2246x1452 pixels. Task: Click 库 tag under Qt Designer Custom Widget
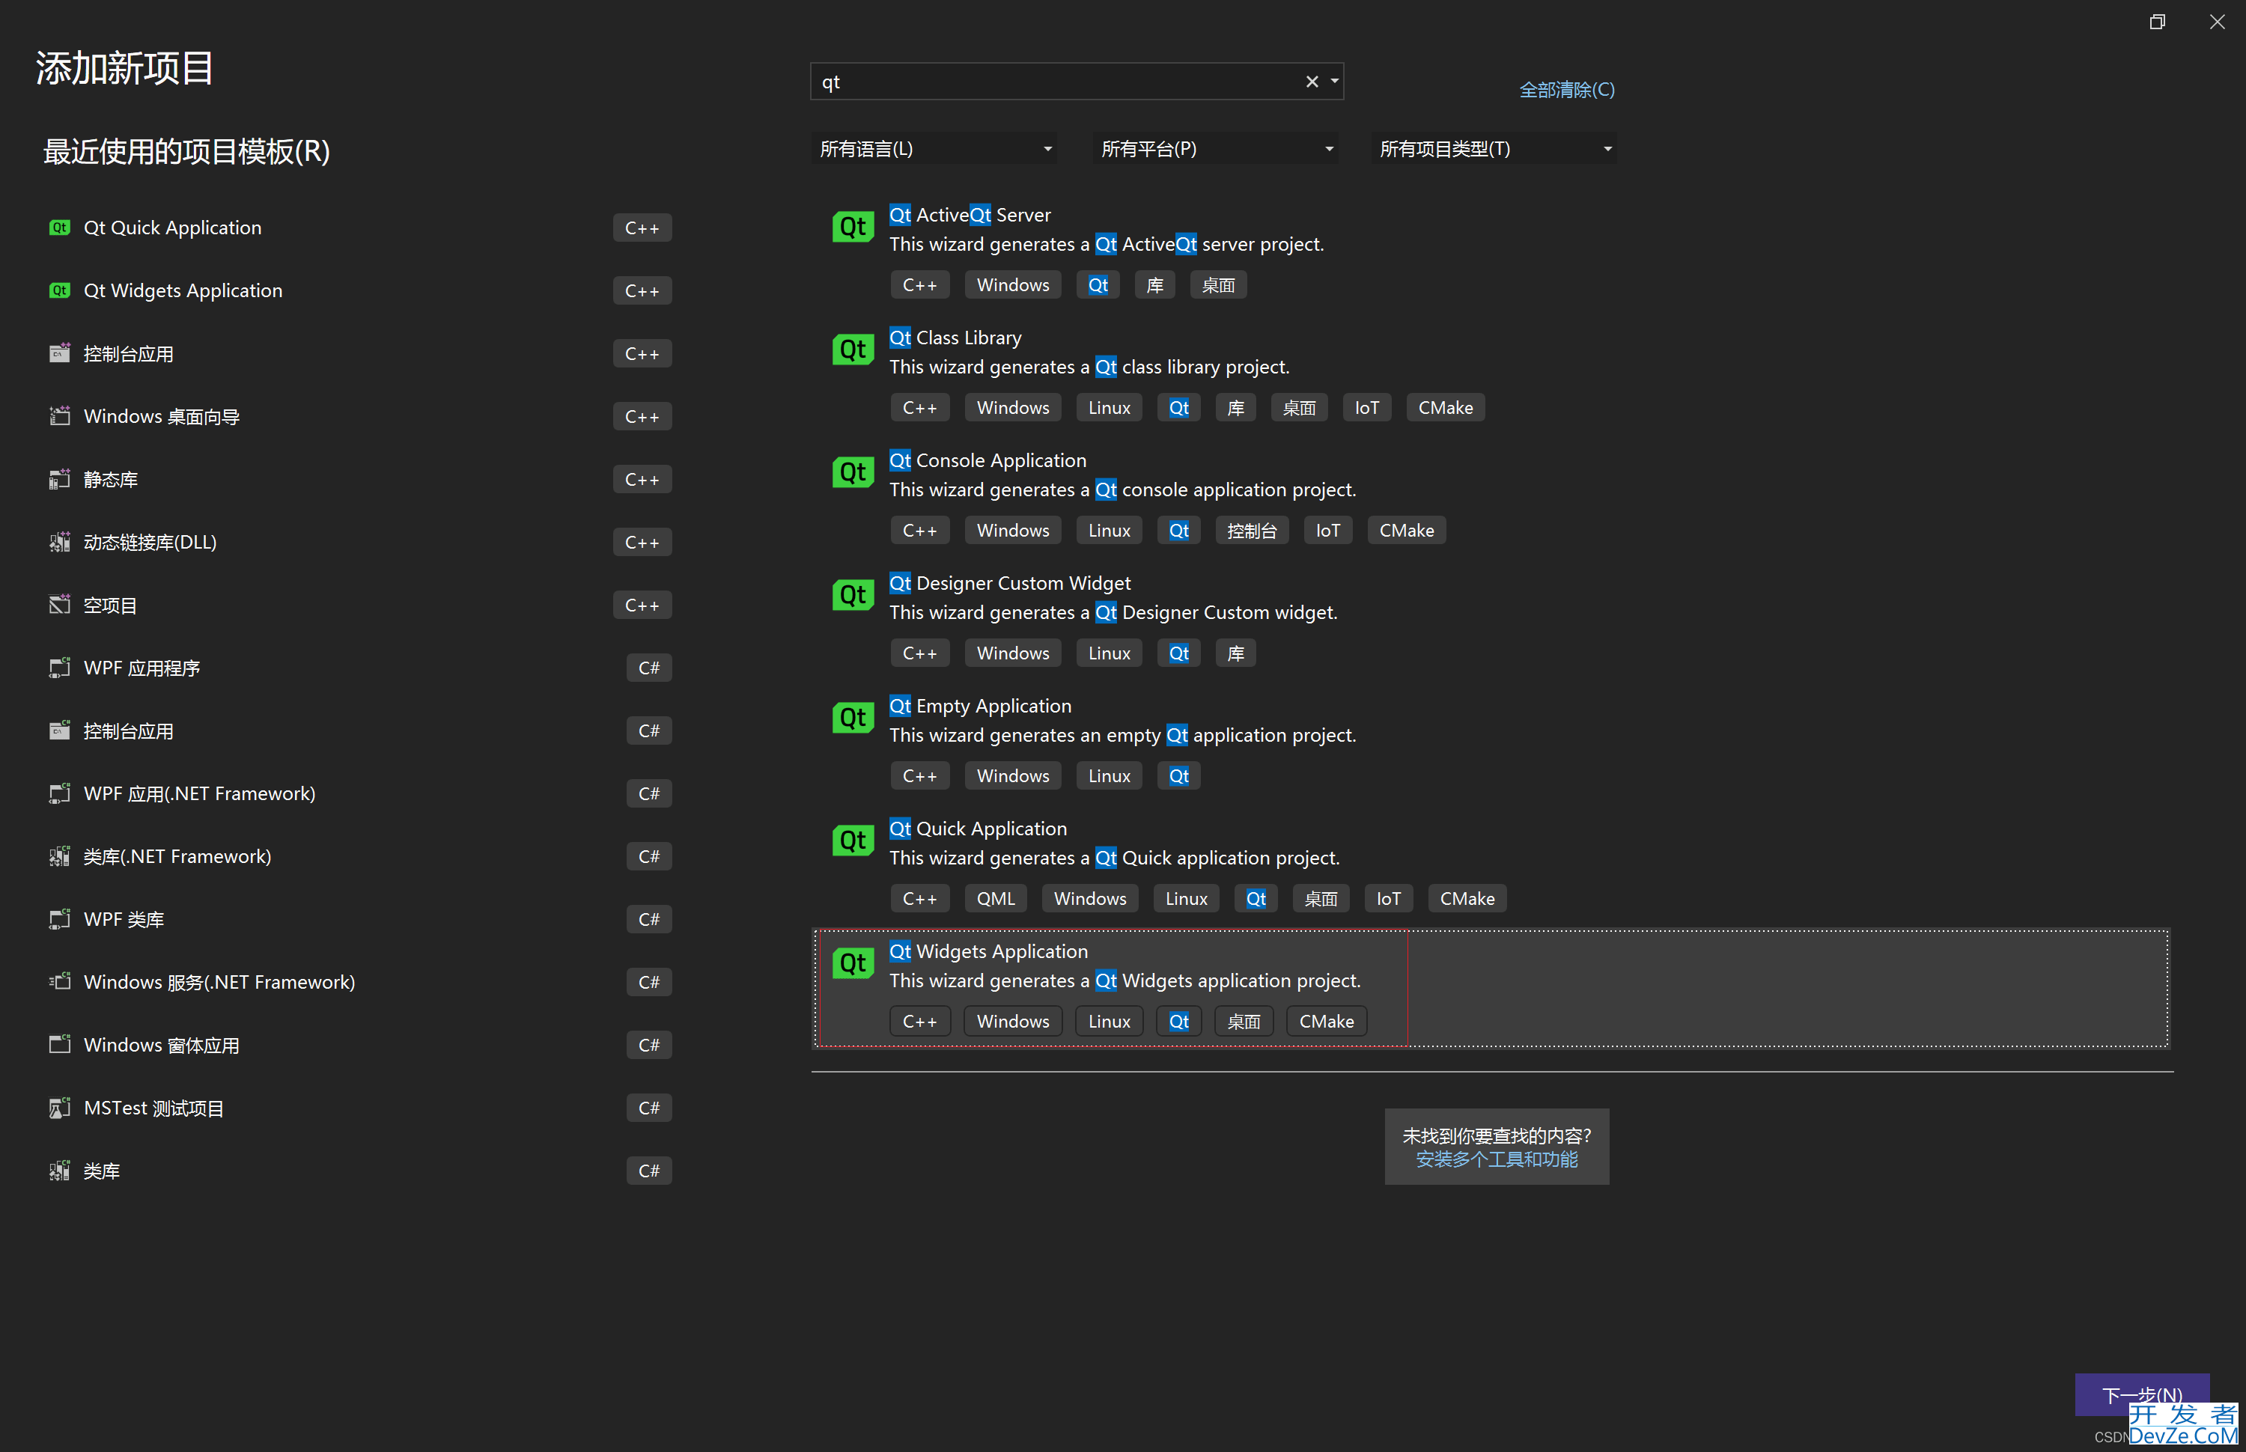[x=1235, y=653]
